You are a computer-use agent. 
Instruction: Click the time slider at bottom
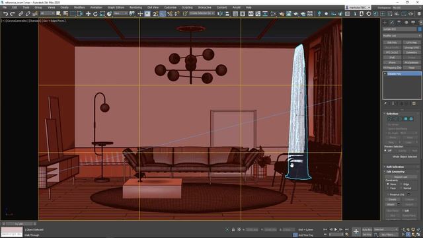(x=19, y=223)
